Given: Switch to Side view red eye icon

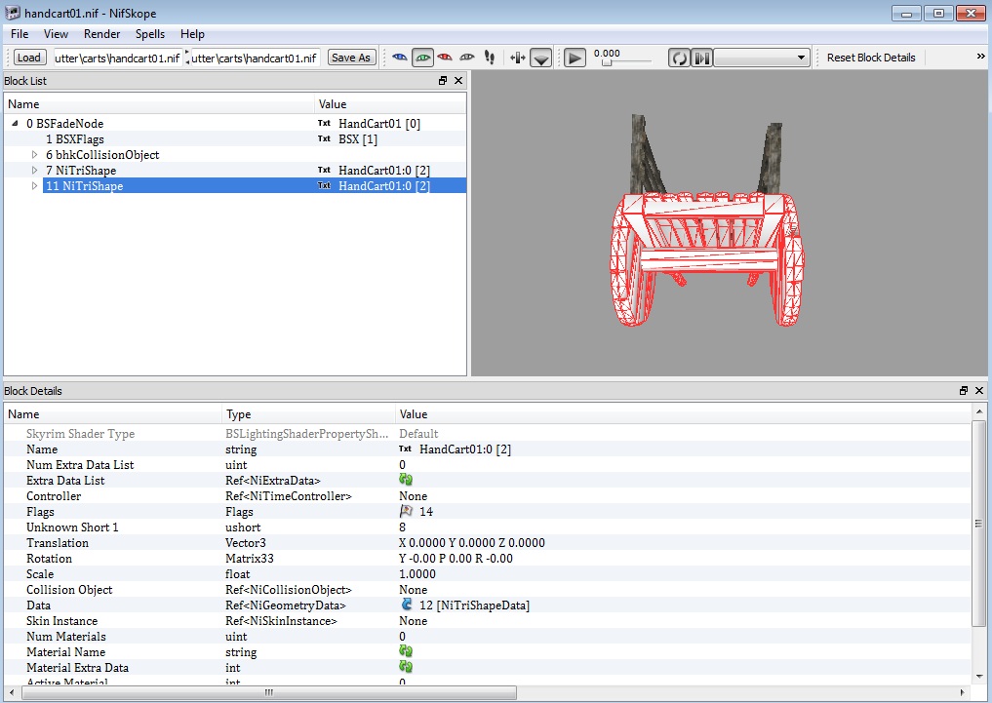Looking at the screenshot, I should coord(445,58).
